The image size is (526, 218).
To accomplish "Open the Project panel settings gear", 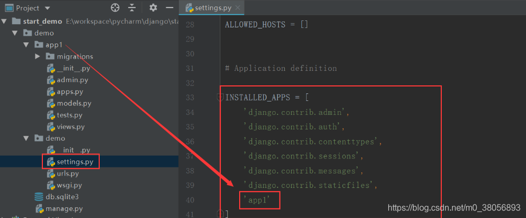I will 153,8.
